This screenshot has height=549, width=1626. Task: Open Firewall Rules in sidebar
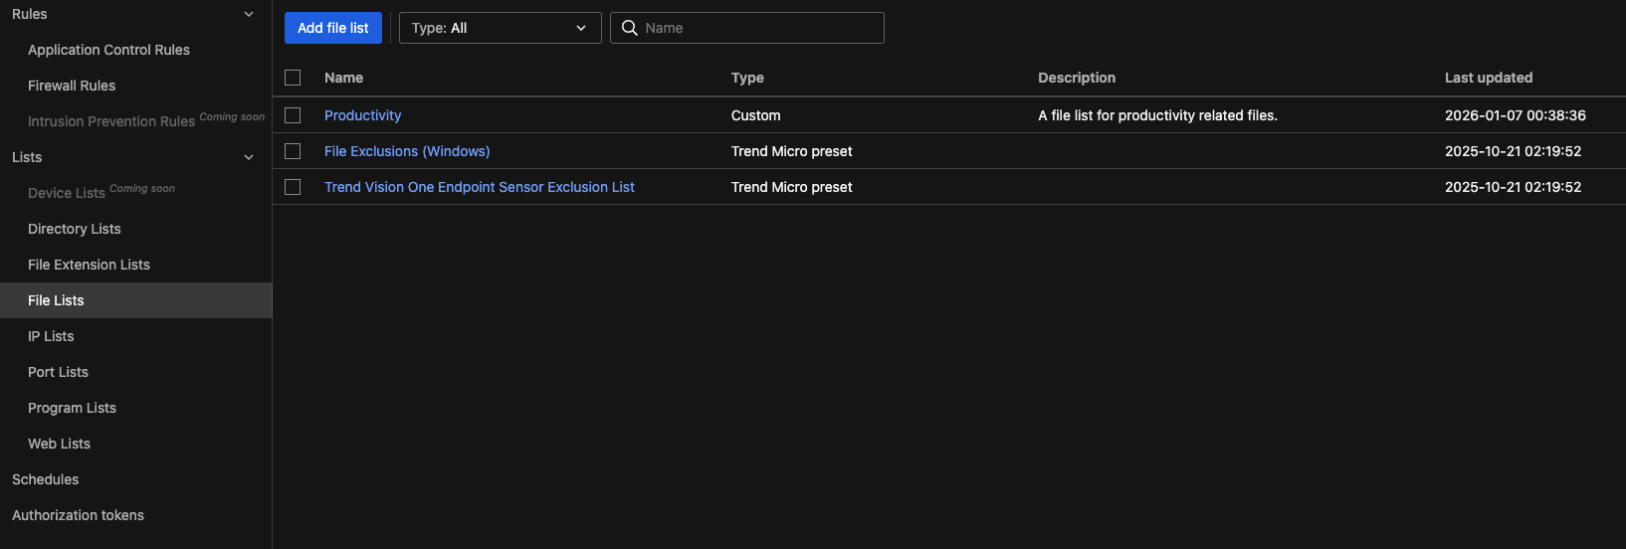click(72, 86)
